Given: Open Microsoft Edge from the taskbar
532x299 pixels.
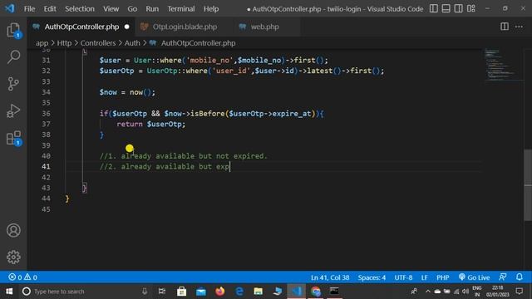Looking at the screenshot, I should [239, 292].
